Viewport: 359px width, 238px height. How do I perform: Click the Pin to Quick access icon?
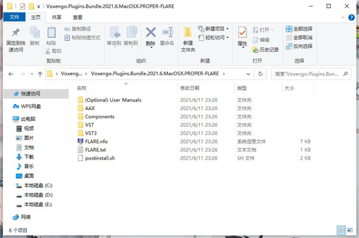16,32
